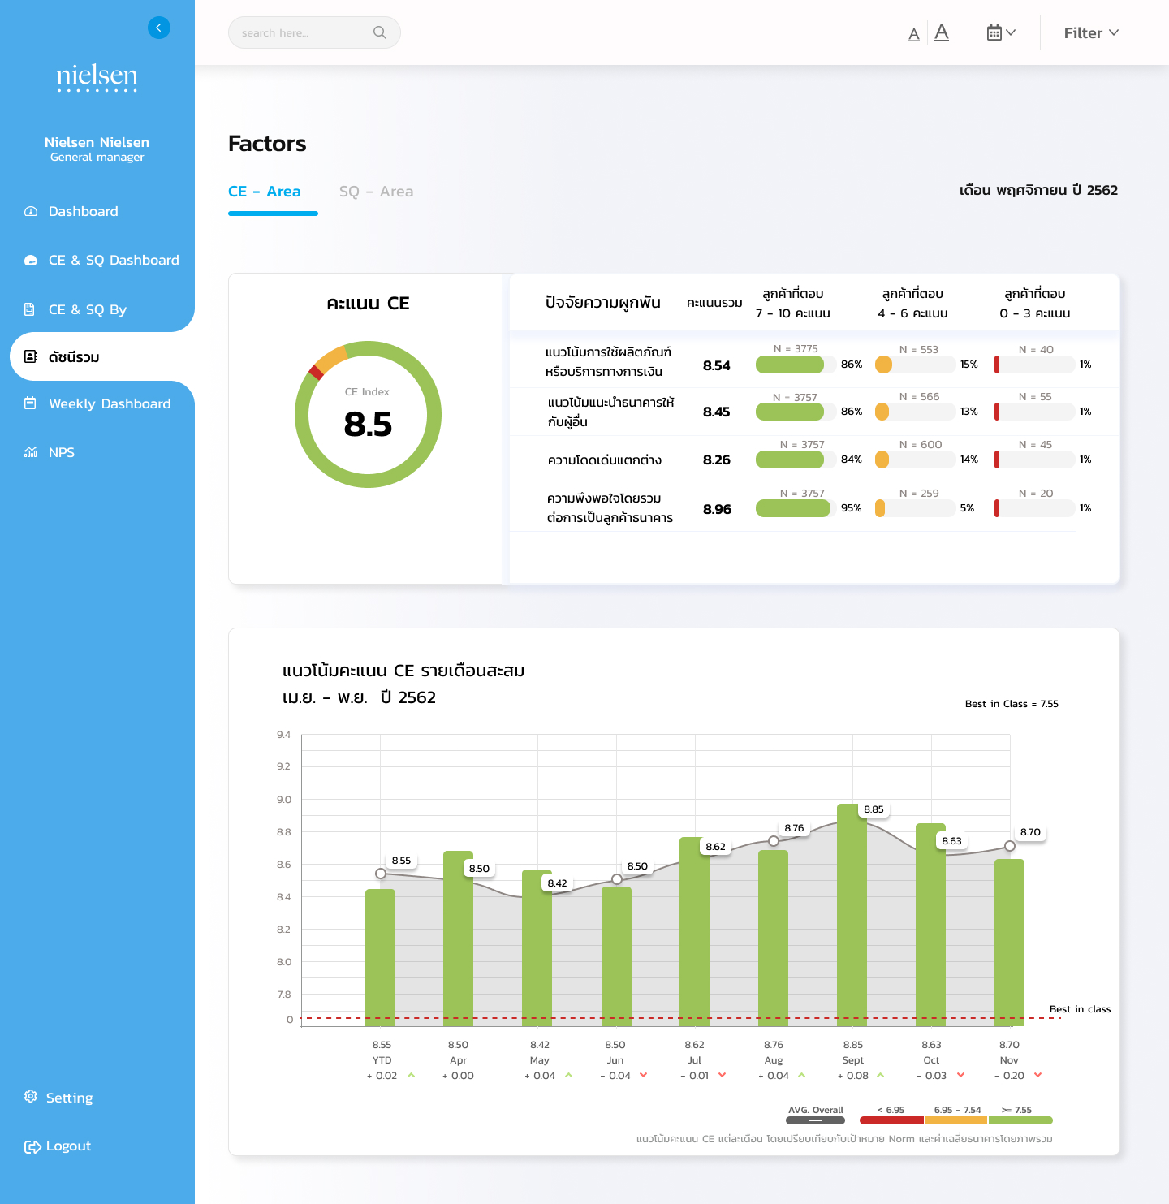Collapse the sidebar with the back arrow
The width and height of the screenshot is (1169, 1204).
(159, 28)
